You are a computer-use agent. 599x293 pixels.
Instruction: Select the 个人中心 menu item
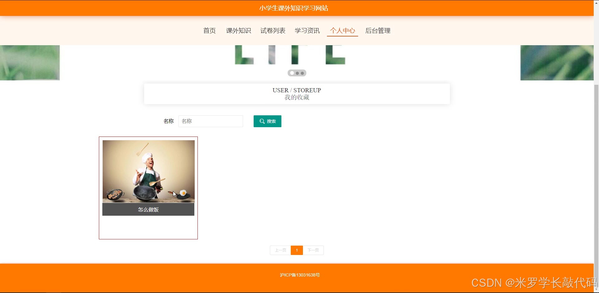342,31
